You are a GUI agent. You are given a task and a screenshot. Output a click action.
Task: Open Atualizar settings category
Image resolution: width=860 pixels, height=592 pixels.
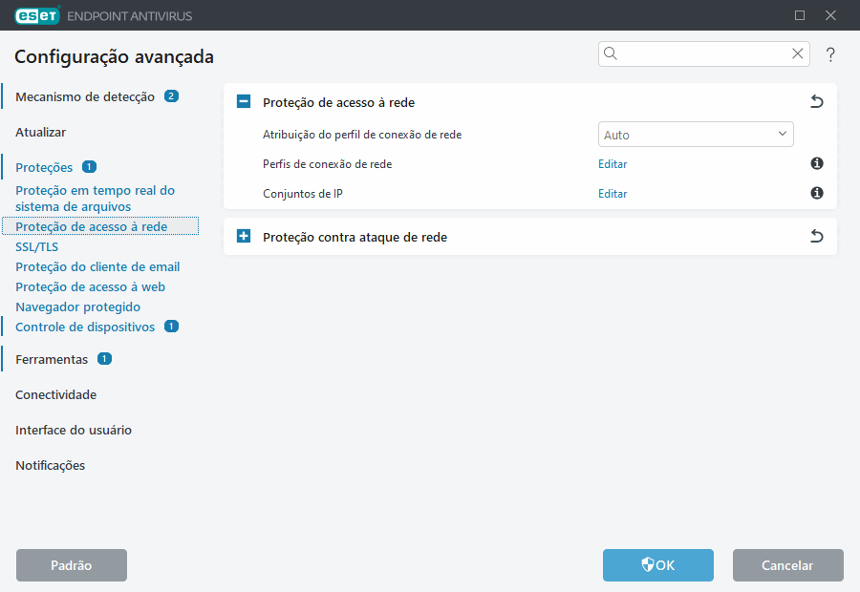tap(40, 132)
